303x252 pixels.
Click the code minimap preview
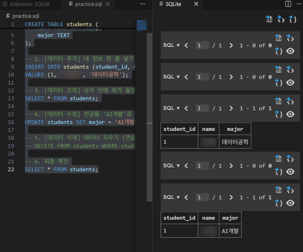click(142, 25)
